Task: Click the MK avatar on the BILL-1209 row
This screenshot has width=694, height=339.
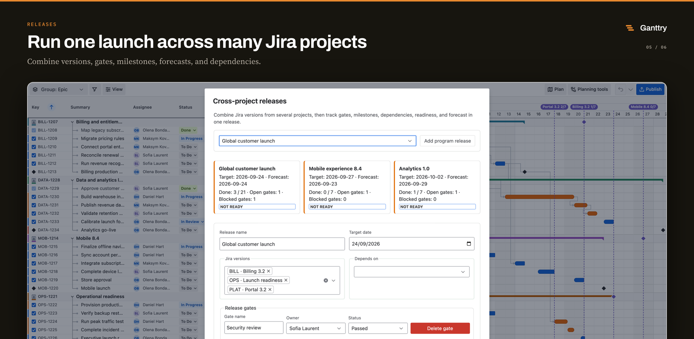Action: click(x=136, y=139)
